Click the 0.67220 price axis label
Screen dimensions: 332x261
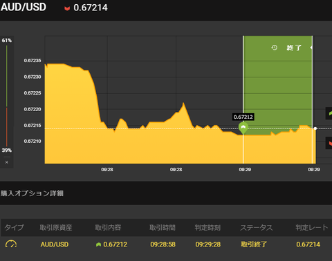[x=33, y=109]
